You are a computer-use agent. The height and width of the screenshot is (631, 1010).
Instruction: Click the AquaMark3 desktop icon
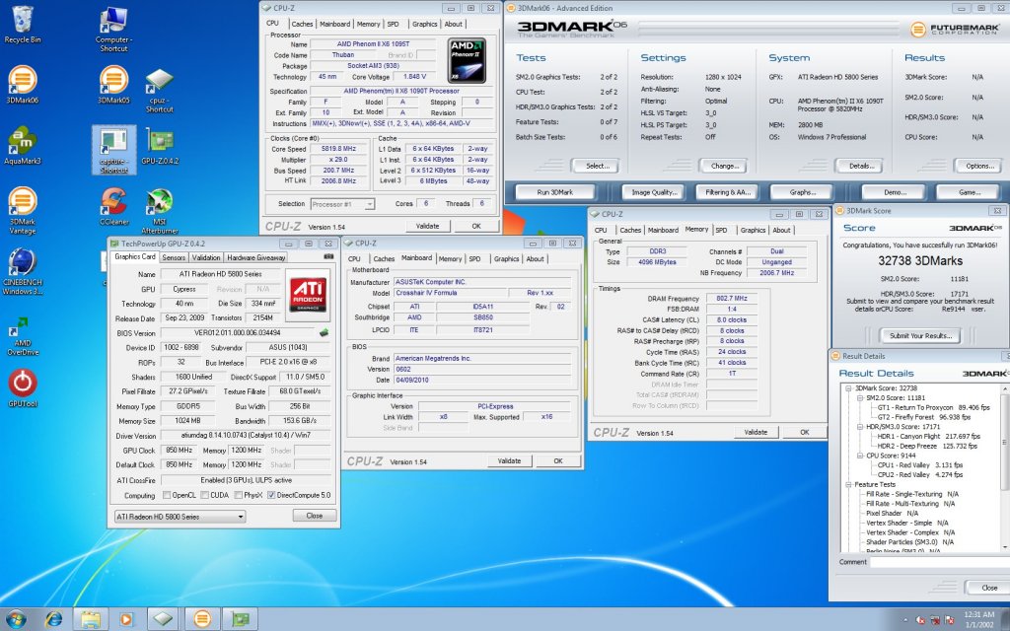point(23,146)
